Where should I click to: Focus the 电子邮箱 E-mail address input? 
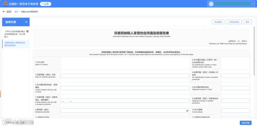click(x=236, y=111)
